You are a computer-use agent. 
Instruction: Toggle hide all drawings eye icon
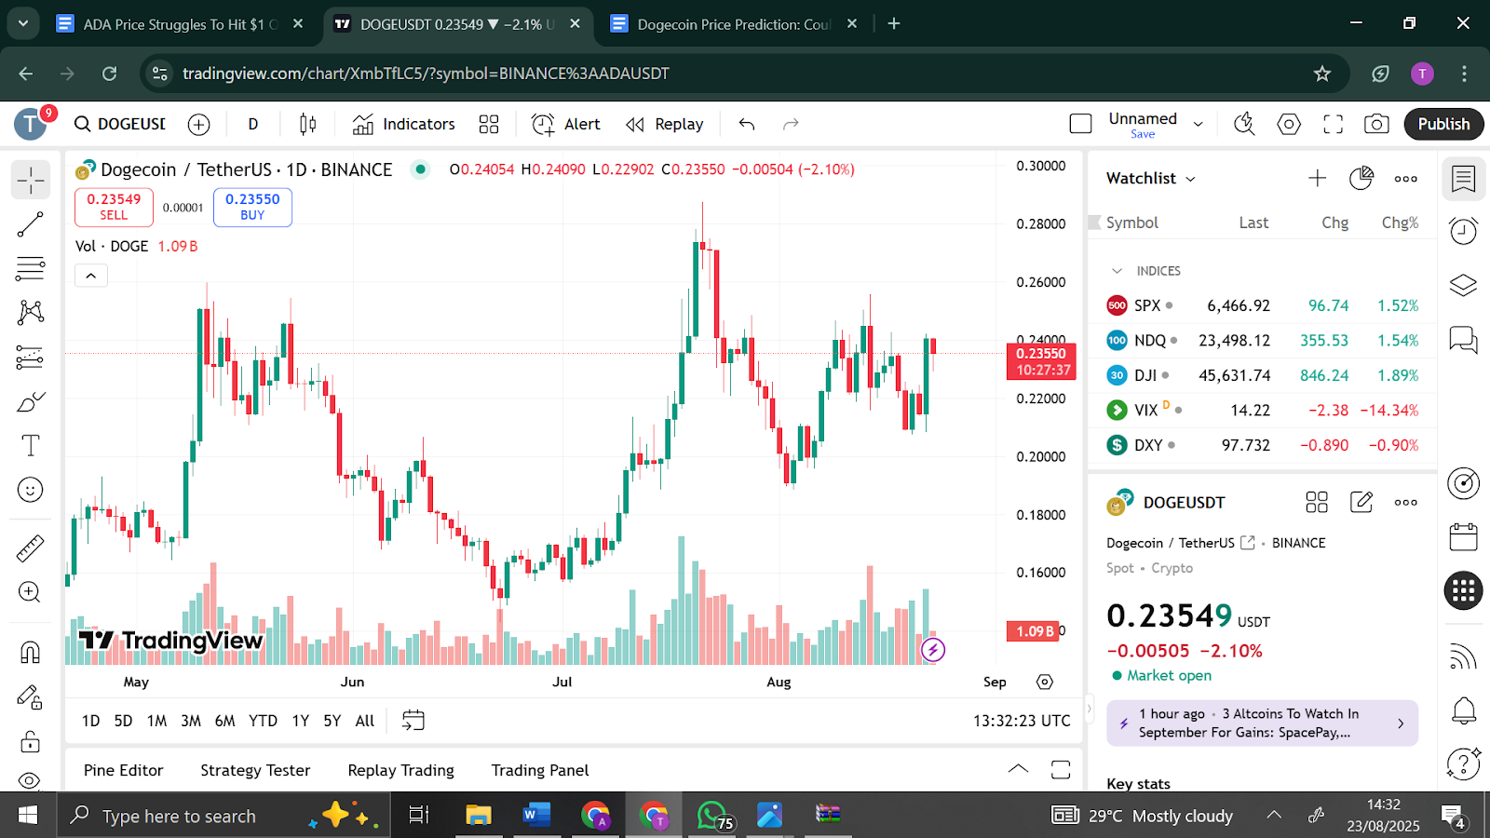[30, 779]
